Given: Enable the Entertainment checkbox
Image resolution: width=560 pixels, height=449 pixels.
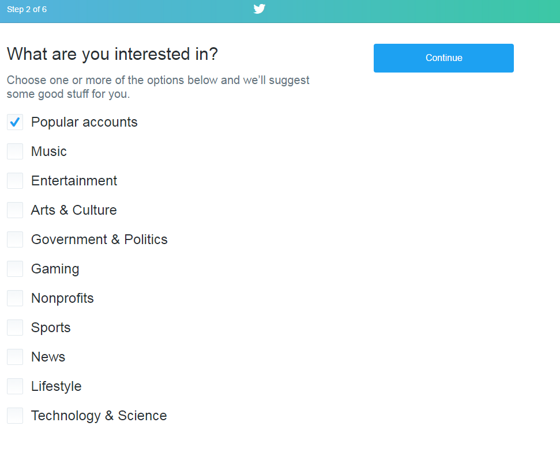Looking at the screenshot, I should click(15, 181).
